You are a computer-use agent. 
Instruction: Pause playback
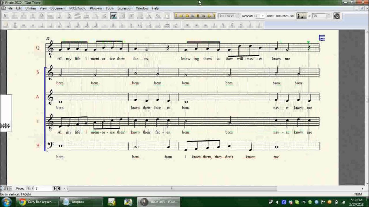[x=198, y=16]
